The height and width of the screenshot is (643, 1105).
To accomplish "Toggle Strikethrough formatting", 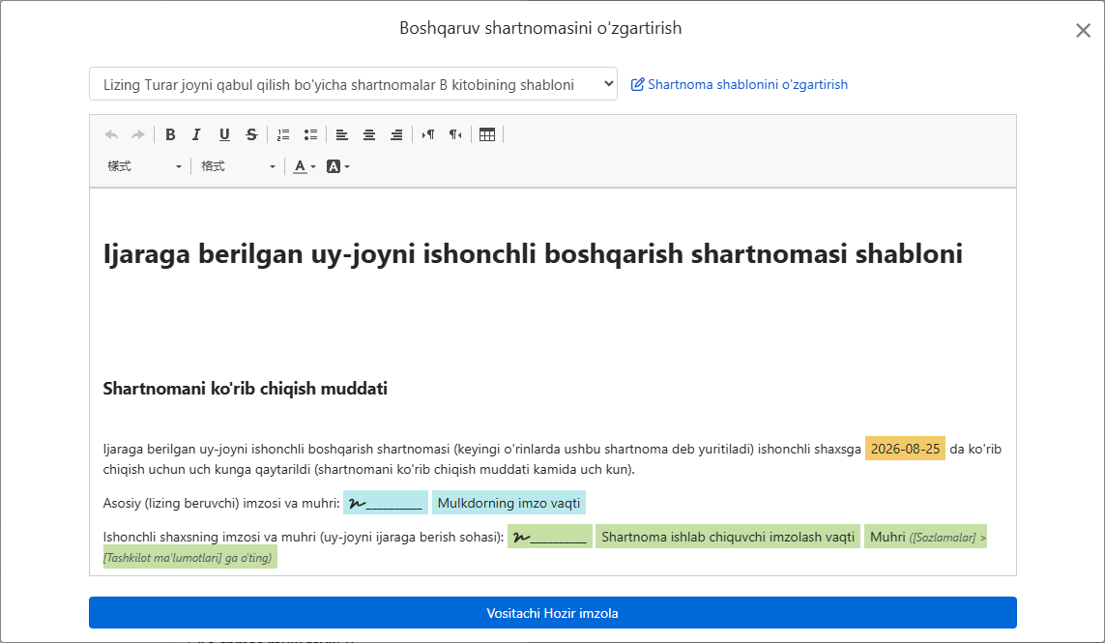I will coord(251,134).
